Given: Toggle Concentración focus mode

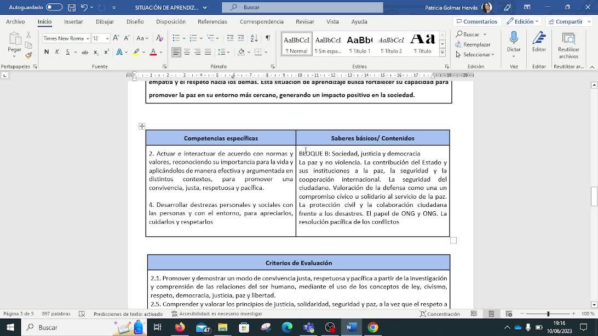Looking at the screenshot, I should point(440,314).
